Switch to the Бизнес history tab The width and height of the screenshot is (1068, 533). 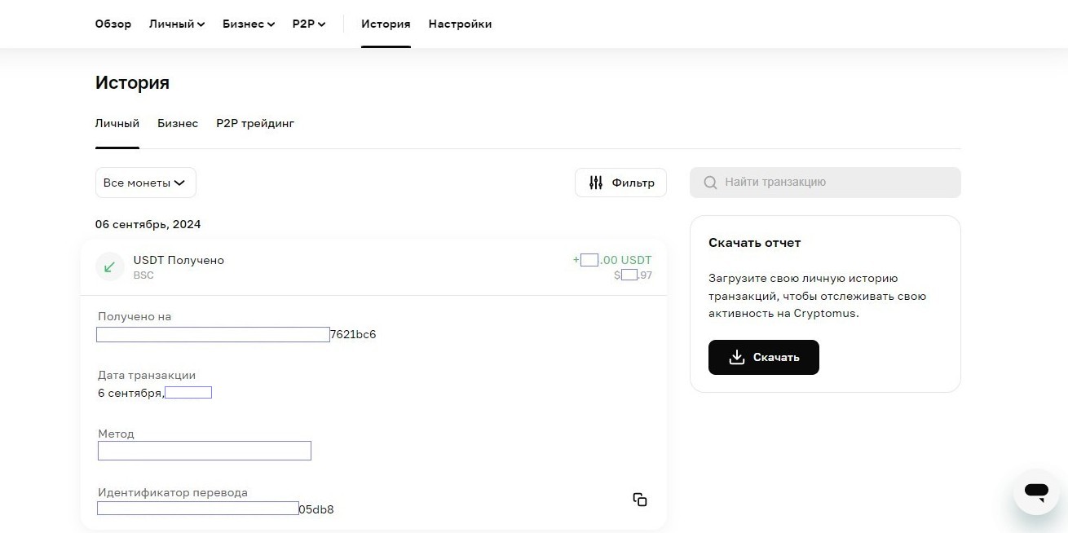[178, 123]
